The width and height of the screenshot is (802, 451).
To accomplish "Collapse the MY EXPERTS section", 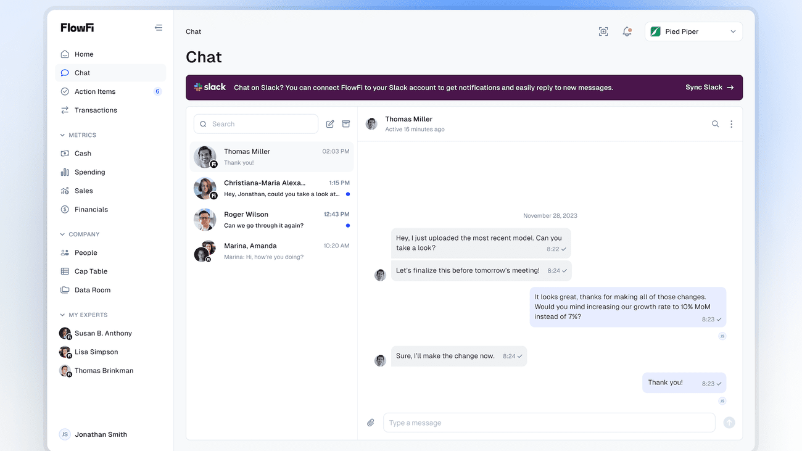I will click(x=62, y=315).
